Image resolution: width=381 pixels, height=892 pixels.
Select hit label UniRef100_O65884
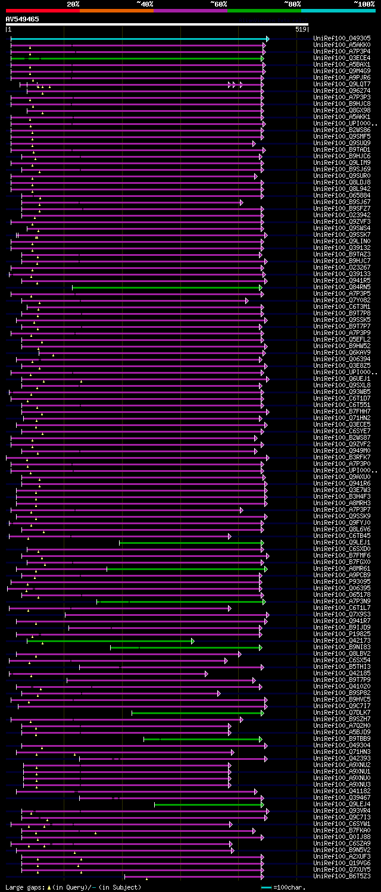(341, 196)
